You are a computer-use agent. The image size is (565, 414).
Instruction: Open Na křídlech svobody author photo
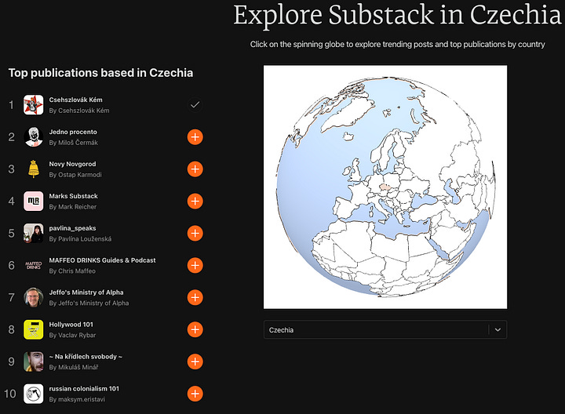pyautogui.click(x=34, y=361)
